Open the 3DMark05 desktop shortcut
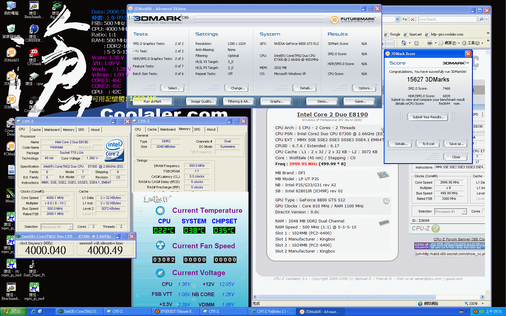Viewport: 506px width, 316px height. (11, 78)
